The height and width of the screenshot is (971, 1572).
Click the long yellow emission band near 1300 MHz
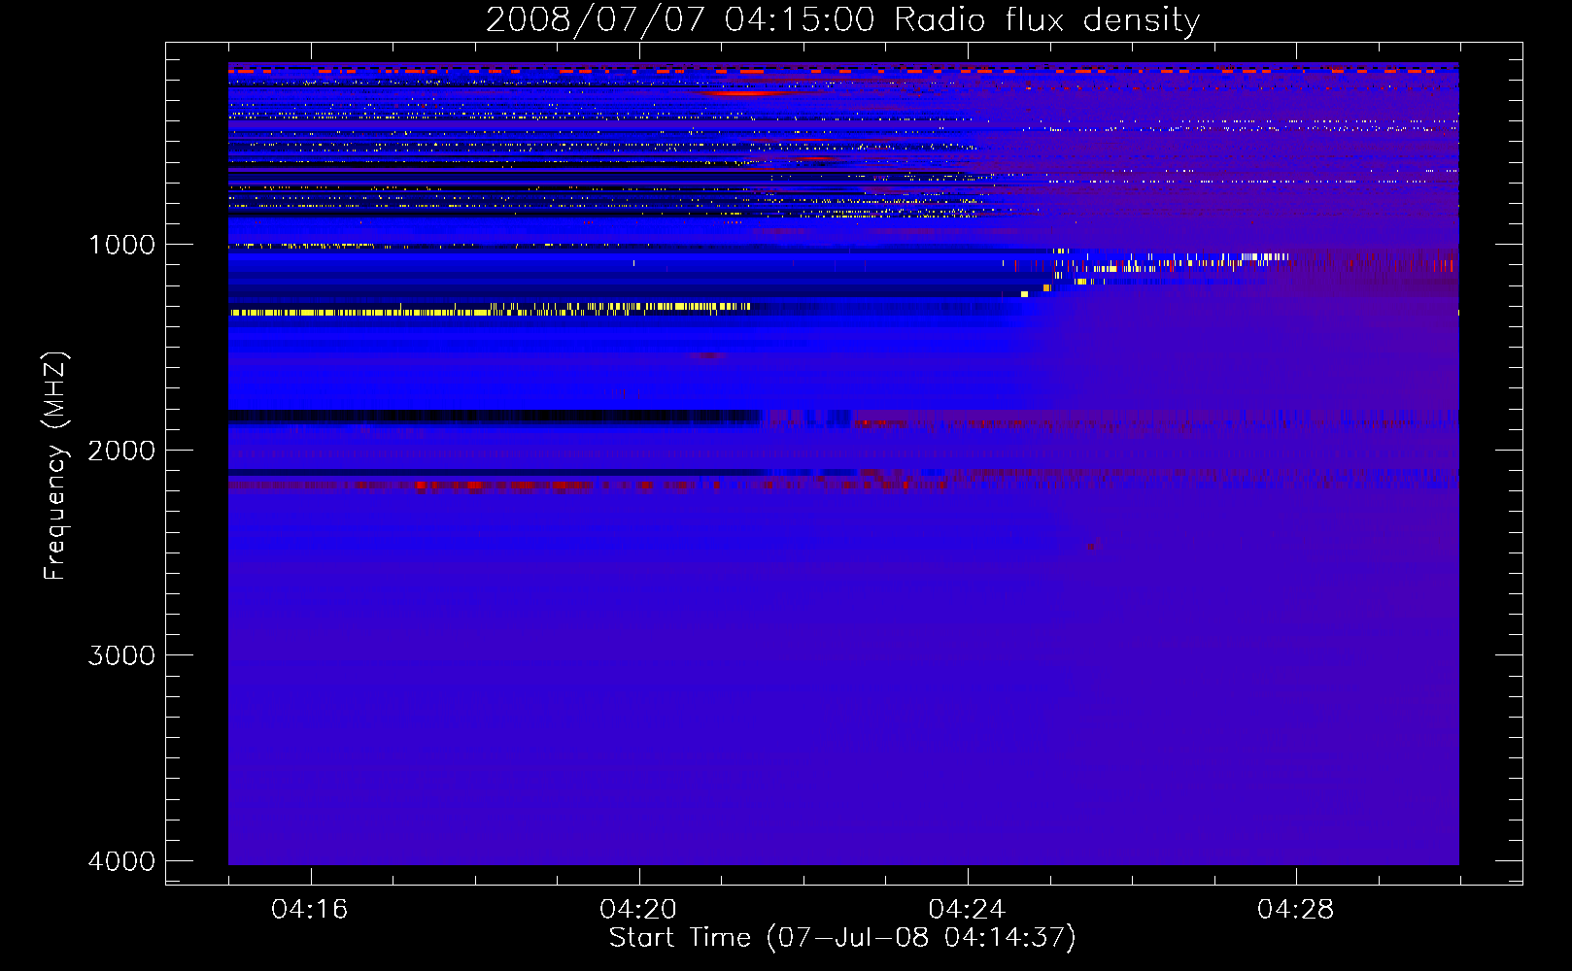pyautogui.click(x=490, y=310)
